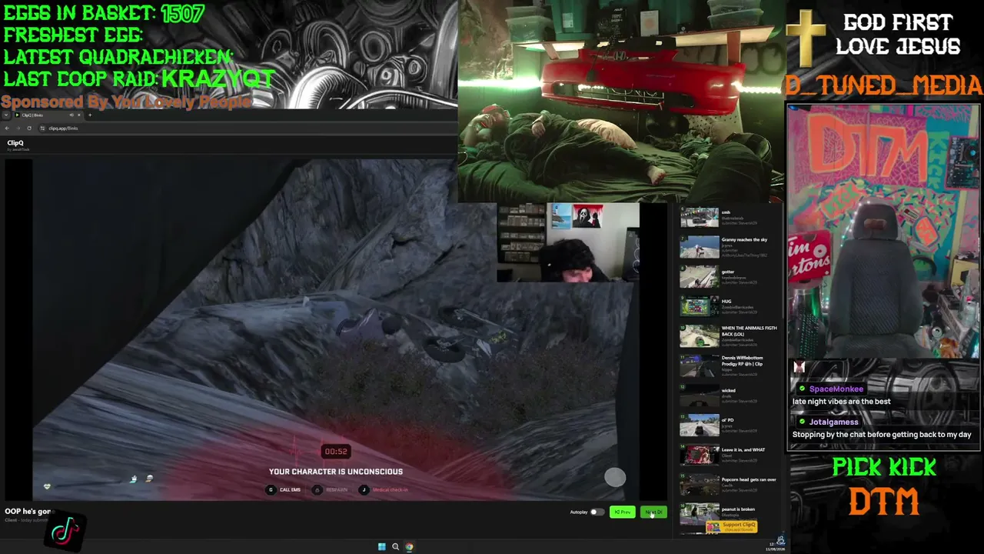Open 'Popcorn head gets ran over' thumbnail

coord(700,485)
